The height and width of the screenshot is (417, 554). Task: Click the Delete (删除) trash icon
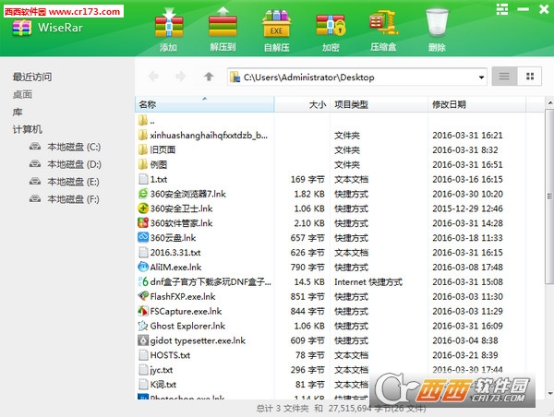point(437,26)
